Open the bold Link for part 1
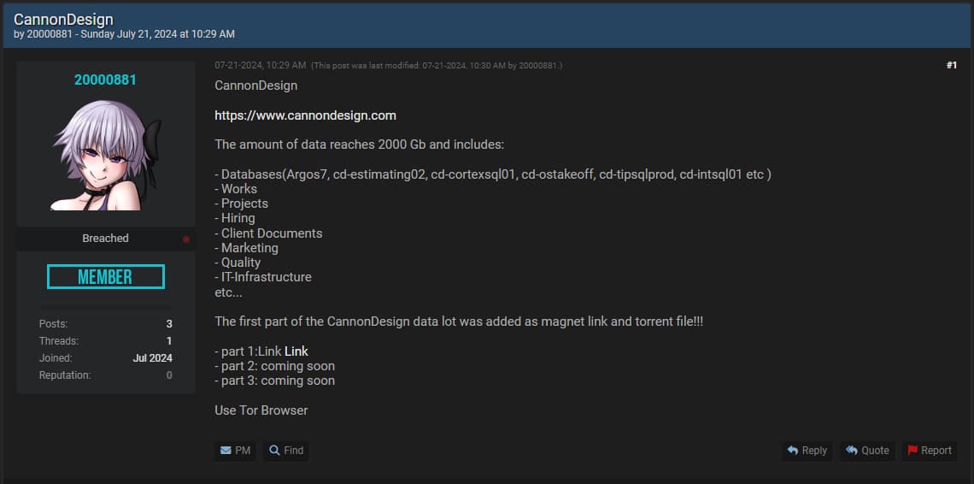The height and width of the screenshot is (484, 974). [296, 351]
